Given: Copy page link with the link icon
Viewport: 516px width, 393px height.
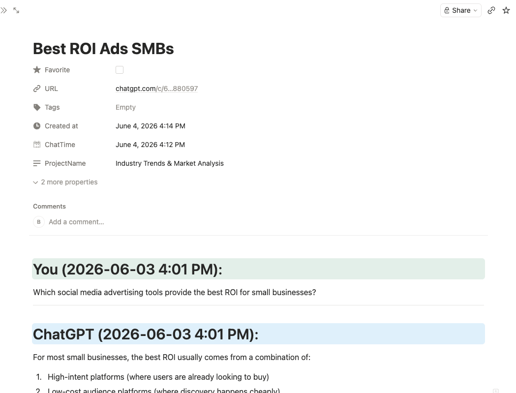Looking at the screenshot, I should pyautogui.click(x=491, y=10).
